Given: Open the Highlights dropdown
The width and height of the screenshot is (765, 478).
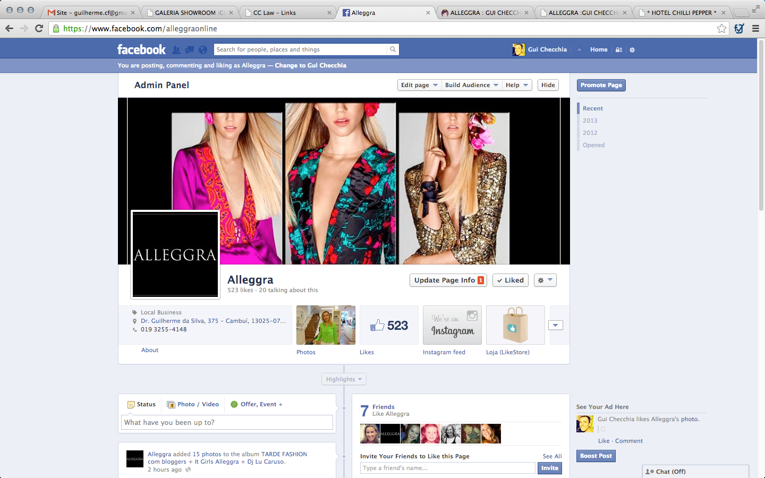Looking at the screenshot, I should [x=344, y=379].
